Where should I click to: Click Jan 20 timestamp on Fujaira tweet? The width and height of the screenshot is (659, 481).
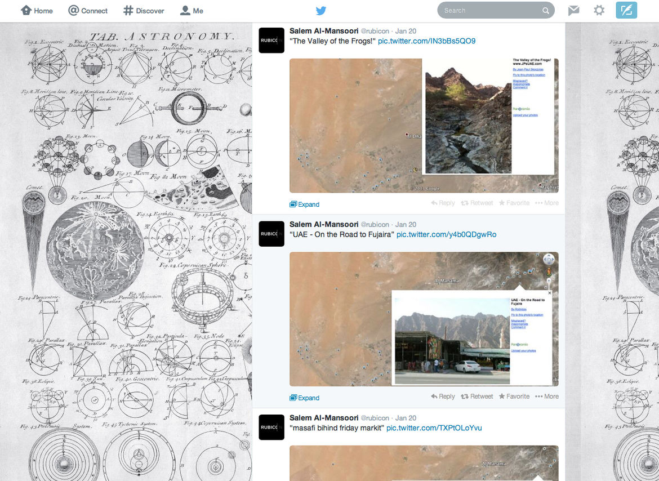point(406,224)
